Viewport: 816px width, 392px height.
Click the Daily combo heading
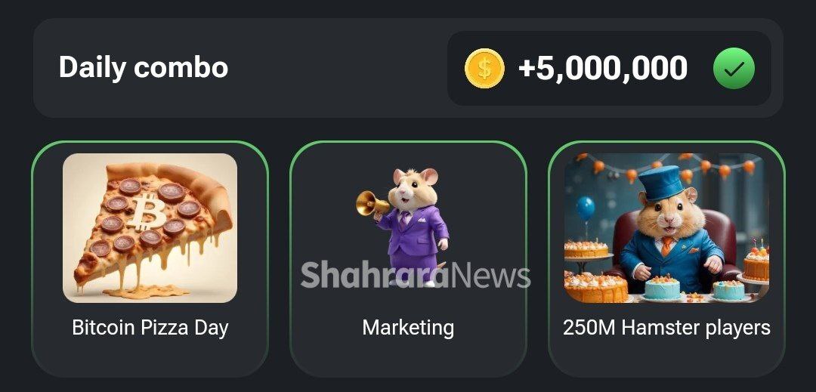point(143,67)
